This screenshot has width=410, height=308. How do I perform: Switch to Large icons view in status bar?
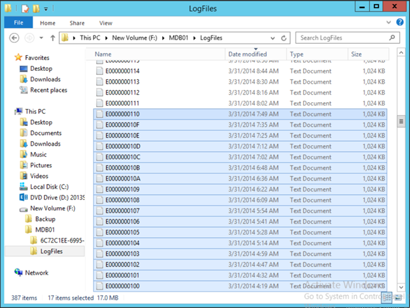397,298
